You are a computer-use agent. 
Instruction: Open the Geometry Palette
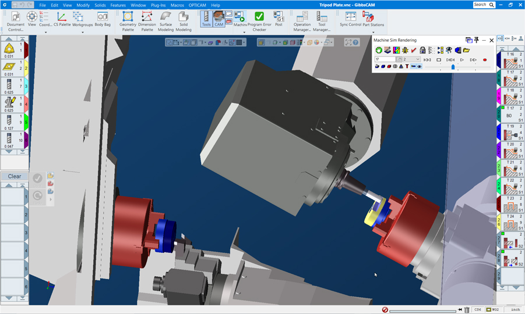coord(128,20)
